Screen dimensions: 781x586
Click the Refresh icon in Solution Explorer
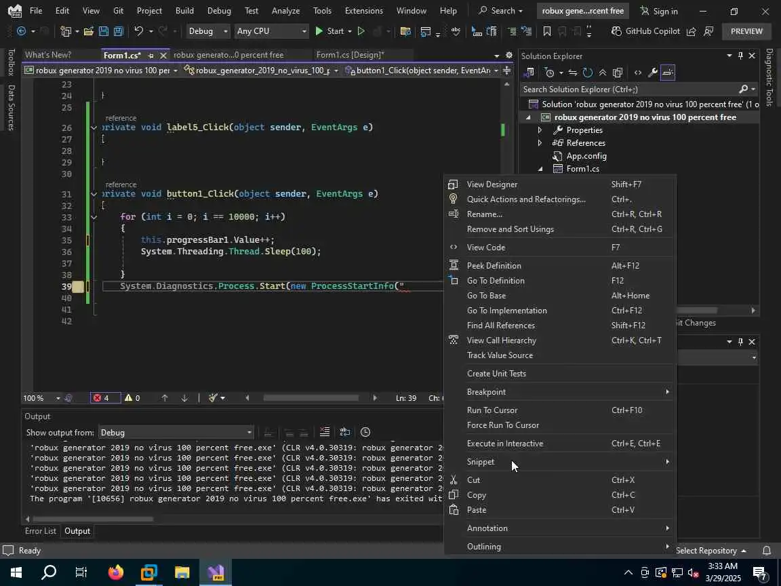588,73
